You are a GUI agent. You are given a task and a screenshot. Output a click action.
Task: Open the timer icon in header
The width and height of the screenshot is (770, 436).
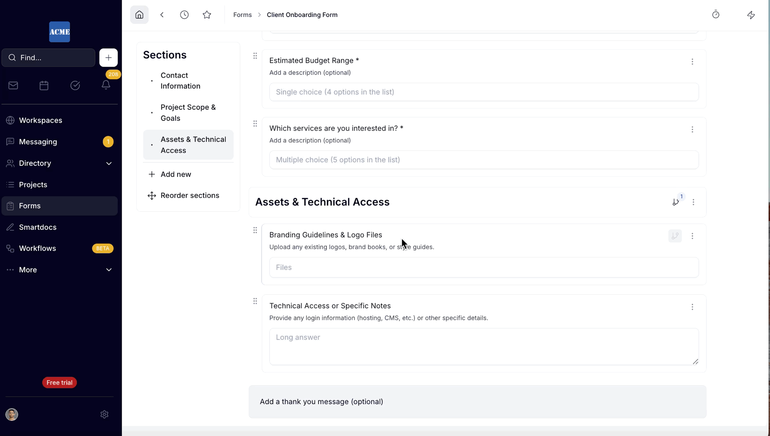pos(715,15)
